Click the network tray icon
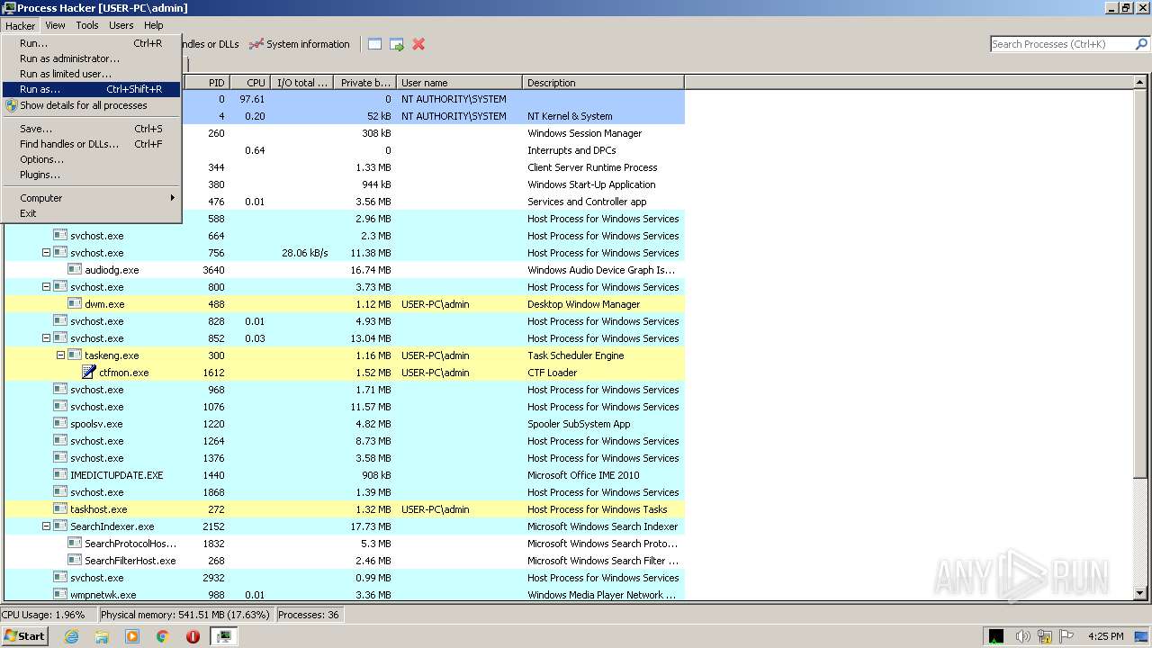This screenshot has width=1152, height=648. point(1047,636)
